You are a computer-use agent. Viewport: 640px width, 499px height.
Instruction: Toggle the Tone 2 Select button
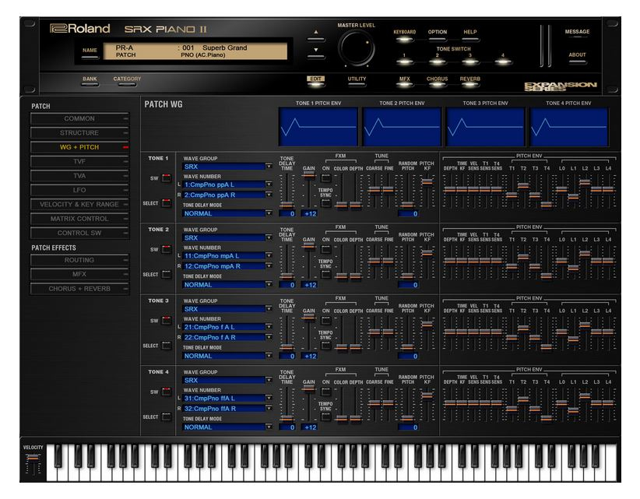coord(167,274)
